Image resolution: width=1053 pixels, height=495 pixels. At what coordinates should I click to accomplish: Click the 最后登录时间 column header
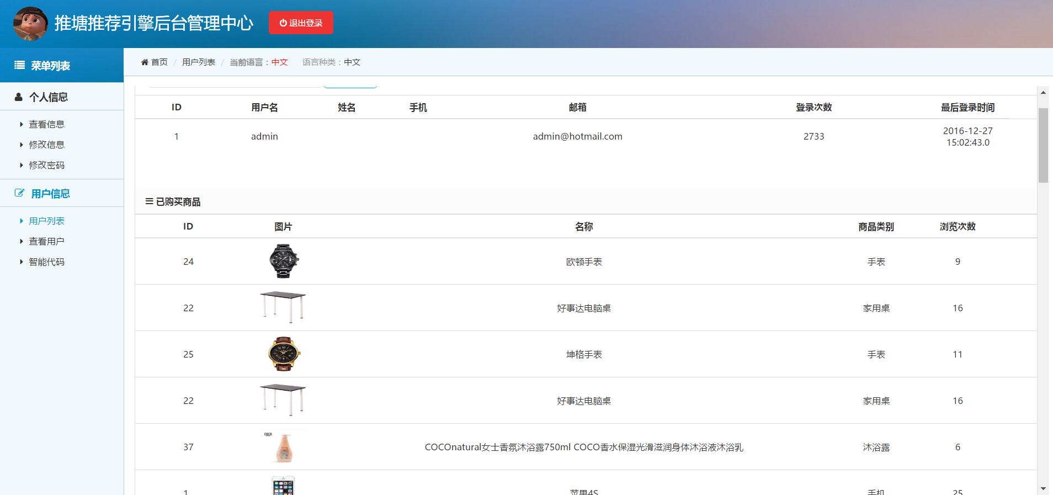click(967, 107)
